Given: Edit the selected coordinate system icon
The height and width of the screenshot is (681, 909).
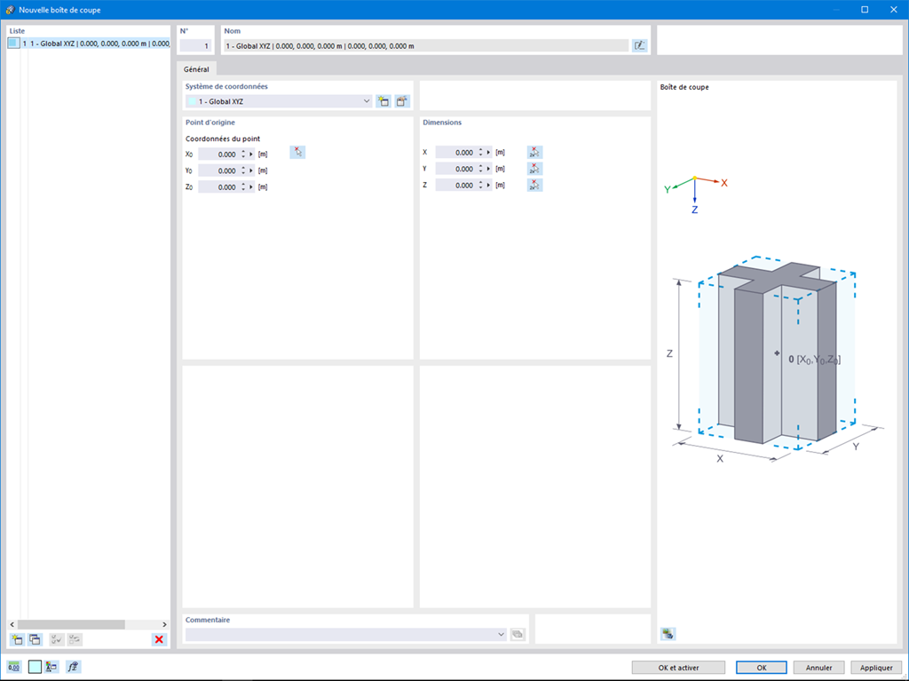Looking at the screenshot, I should pos(402,101).
